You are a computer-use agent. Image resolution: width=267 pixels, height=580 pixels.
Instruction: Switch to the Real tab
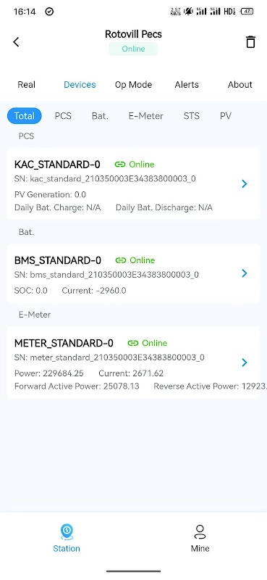27,85
